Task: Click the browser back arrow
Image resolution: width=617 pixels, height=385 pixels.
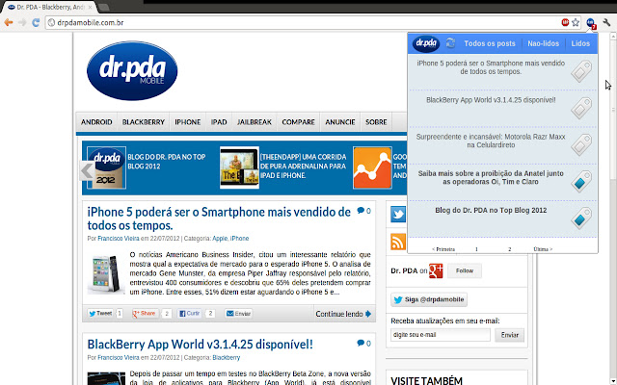Action: click(9, 22)
